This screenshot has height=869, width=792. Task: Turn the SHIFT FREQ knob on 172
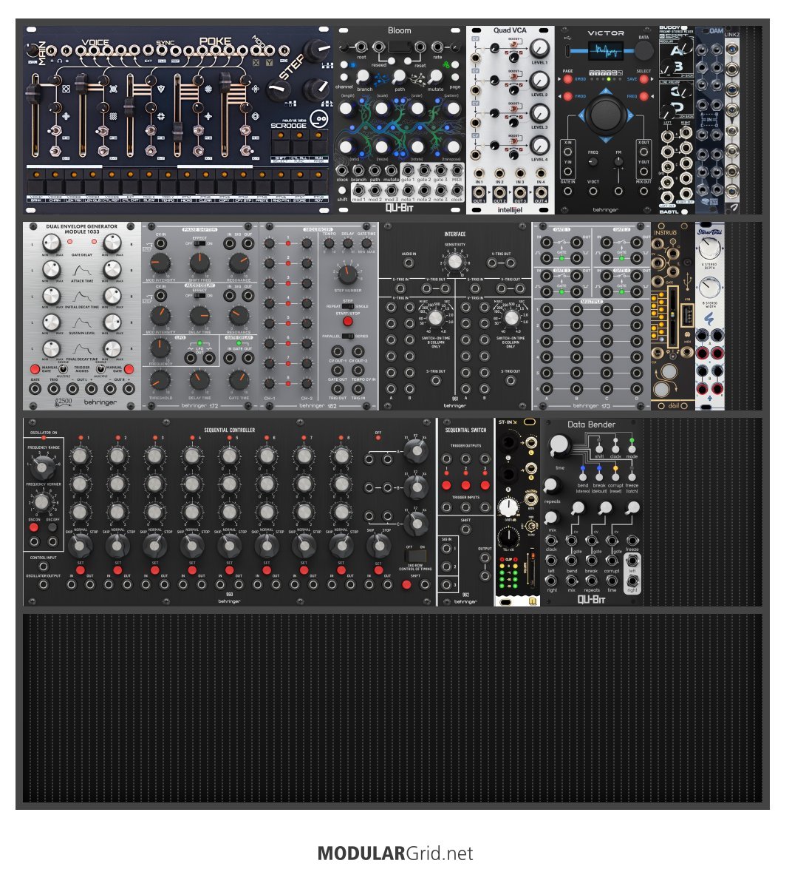tap(199, 263)
